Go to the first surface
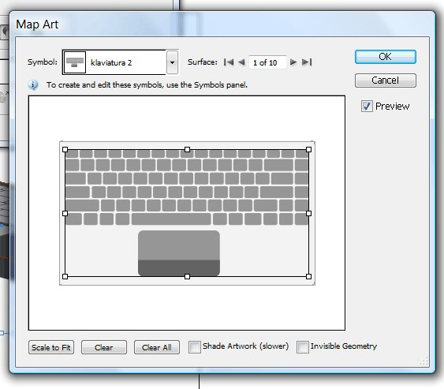This screenshot has width=444, height=389. point(229,62)
